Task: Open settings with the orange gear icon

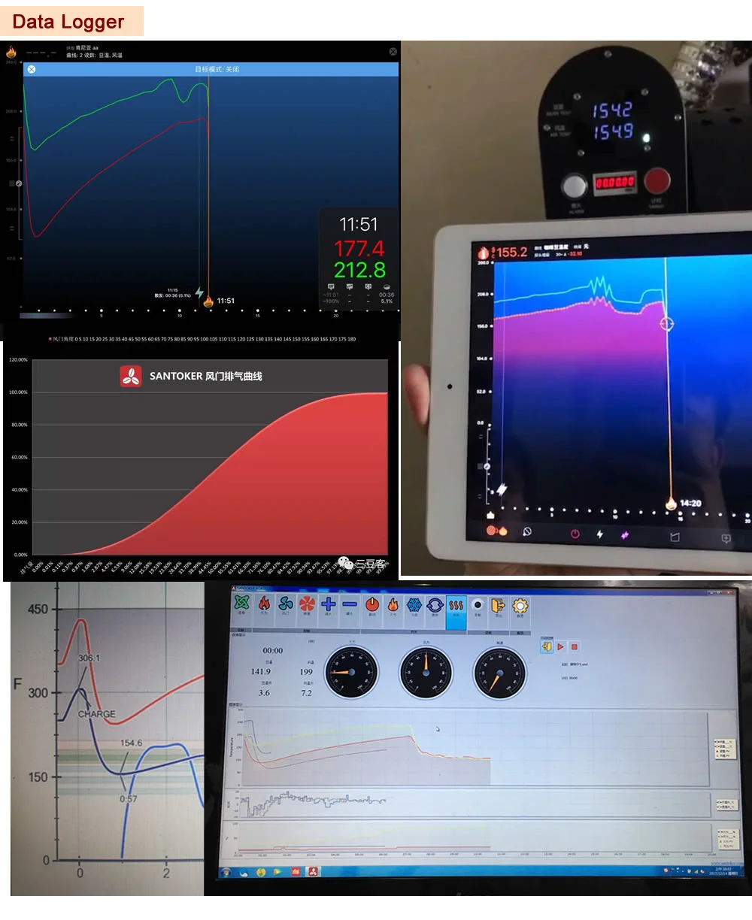Action: pyautogui.click(x=520, y=604)
